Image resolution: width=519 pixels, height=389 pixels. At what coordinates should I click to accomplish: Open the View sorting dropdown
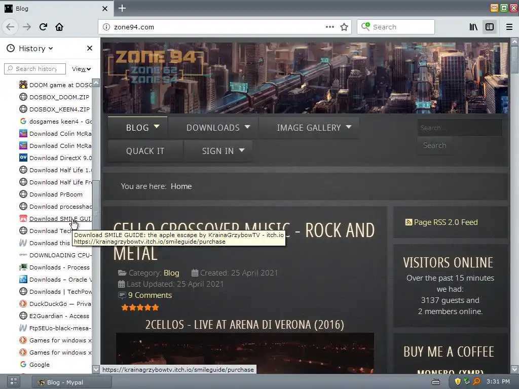click(x=81, y=69)
